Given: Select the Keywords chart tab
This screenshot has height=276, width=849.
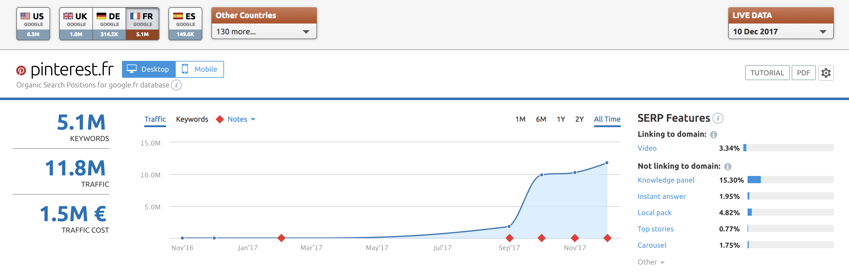Looking at the screenshot, I should click(x=192, y=119).
